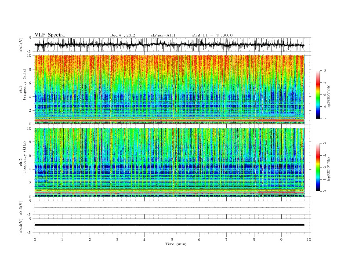The width and height of the screenshot is (348, 269).
Task: Click the 'Dec.4 , 2012' date label
Action: coord(123,35)
